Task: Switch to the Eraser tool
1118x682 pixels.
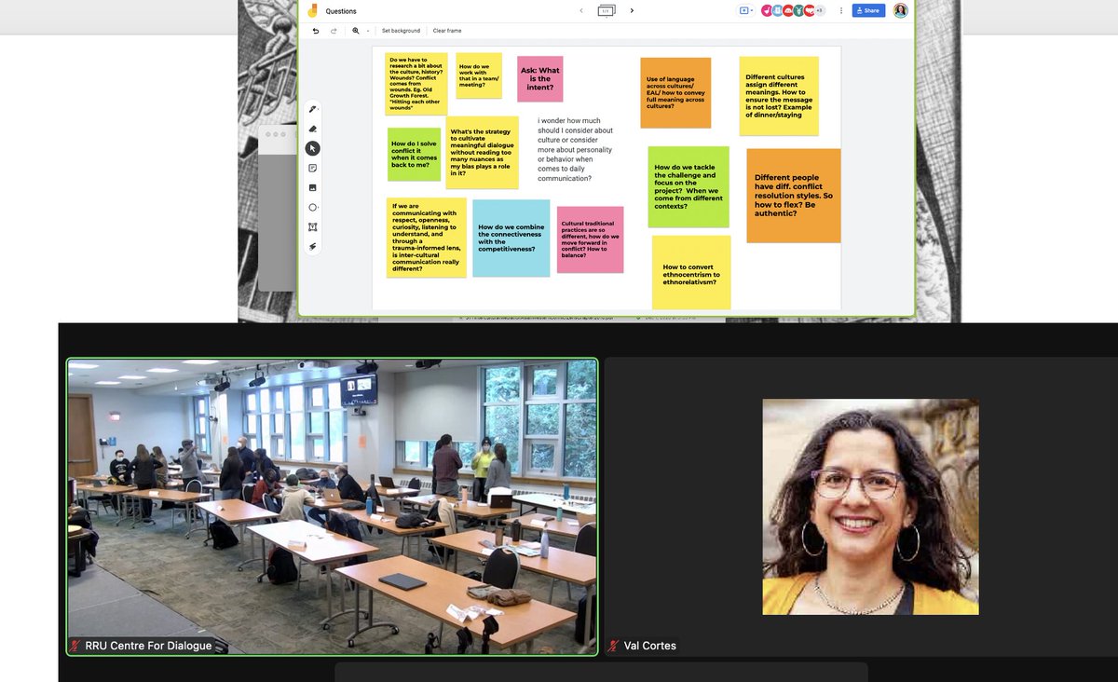Action: (x=312, y=128)
